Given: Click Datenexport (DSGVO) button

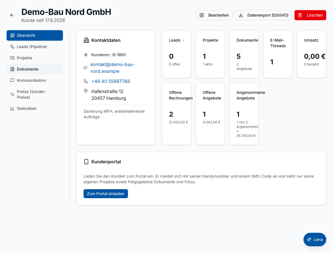Looking at the screenshot, I should click(x=264, y=15).
